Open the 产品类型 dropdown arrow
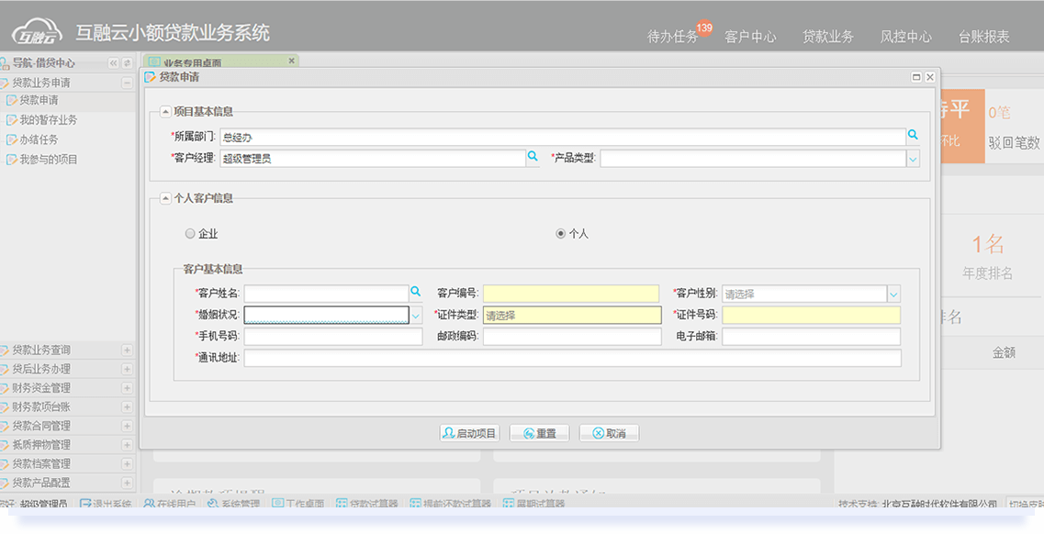Image resolution: width=1044 pixels, height=534 pixels. 913,159
